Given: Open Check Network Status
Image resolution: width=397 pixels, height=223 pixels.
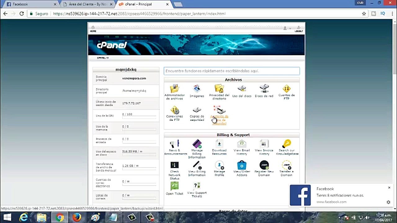Looking at the screenshot, I should (x=174, y=165).
